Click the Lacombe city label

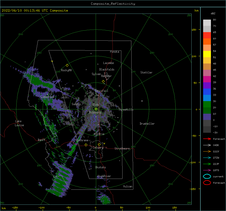108,63
